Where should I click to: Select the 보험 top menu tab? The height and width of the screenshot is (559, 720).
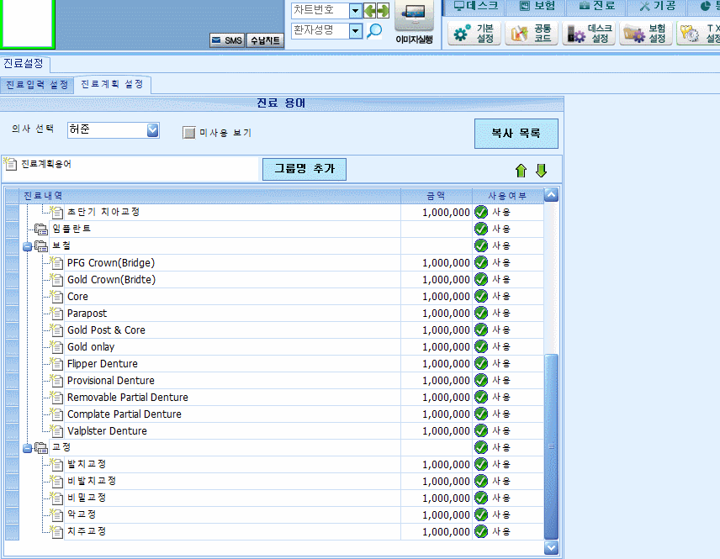[x=537, y=6]
